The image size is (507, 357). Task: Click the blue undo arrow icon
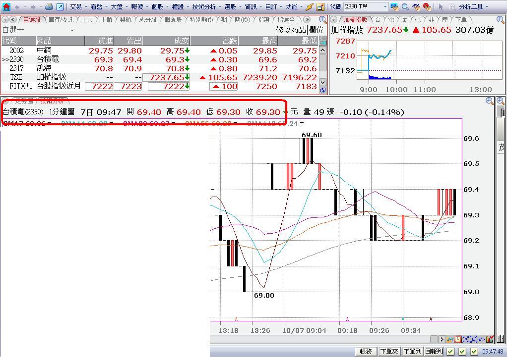click(482, 339)
